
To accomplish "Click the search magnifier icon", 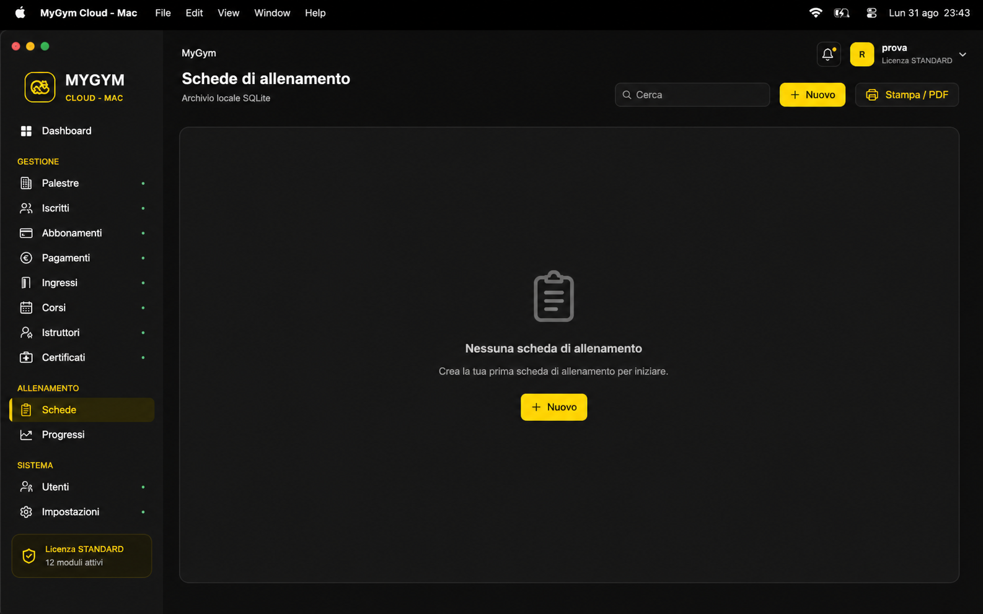I will [627, 95].
